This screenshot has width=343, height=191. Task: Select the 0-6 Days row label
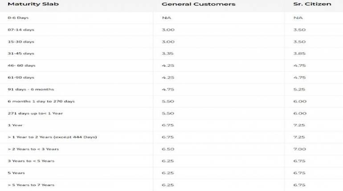click(18, 18)
